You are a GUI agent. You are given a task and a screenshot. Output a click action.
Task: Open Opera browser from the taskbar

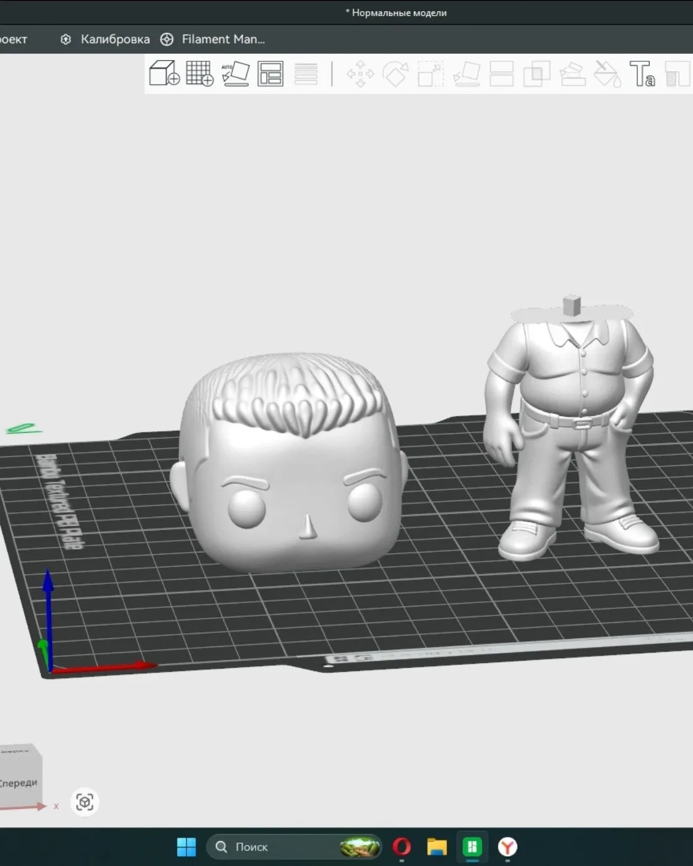pyautogui.click(x=402, y=847)
